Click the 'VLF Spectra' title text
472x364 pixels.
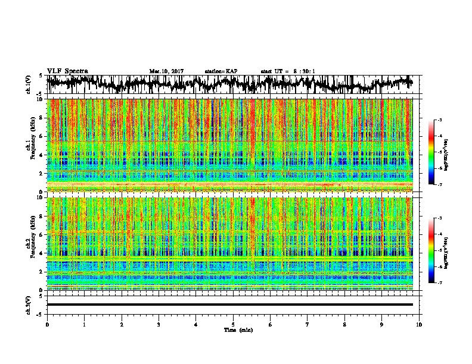pyautogui.click(x=67, y=71)
